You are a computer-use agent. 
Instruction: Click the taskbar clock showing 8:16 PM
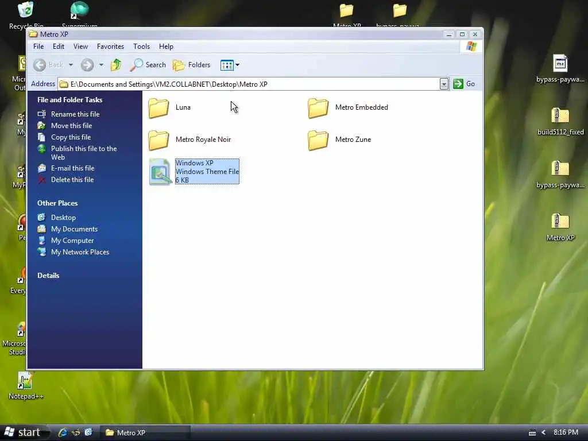tap(566, 432)
